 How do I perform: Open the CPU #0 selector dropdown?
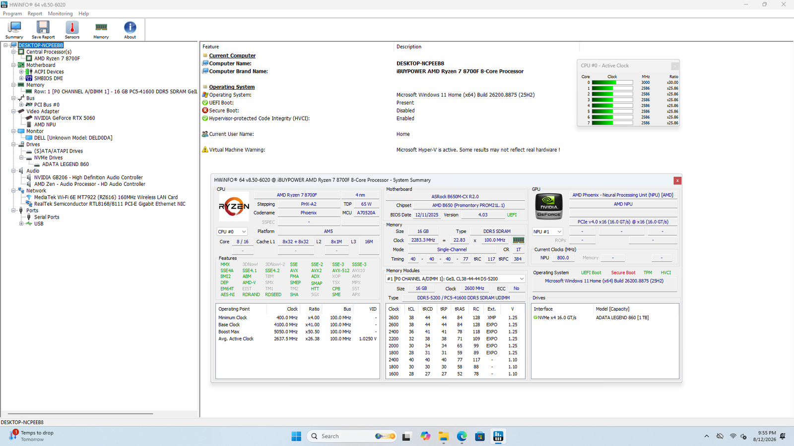(x=232, y=231)
